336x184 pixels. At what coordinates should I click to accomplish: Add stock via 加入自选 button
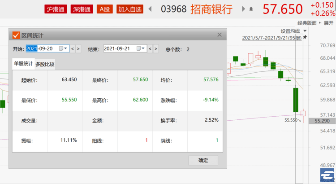coord(130,9)
